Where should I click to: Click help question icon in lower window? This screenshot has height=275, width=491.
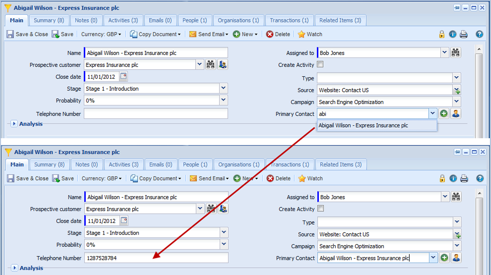click(x=480, y=178)
